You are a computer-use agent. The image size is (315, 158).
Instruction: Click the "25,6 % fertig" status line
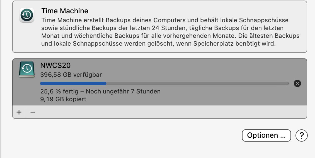pos(61,91)
